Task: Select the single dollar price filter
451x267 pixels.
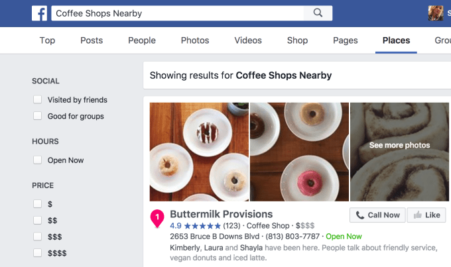Action: [x=38, y=204]
